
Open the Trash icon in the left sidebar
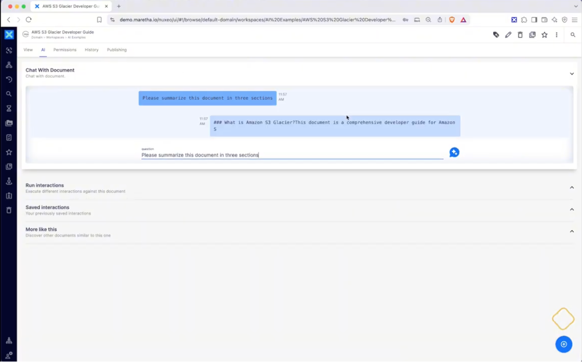click(x=9, y=211)
